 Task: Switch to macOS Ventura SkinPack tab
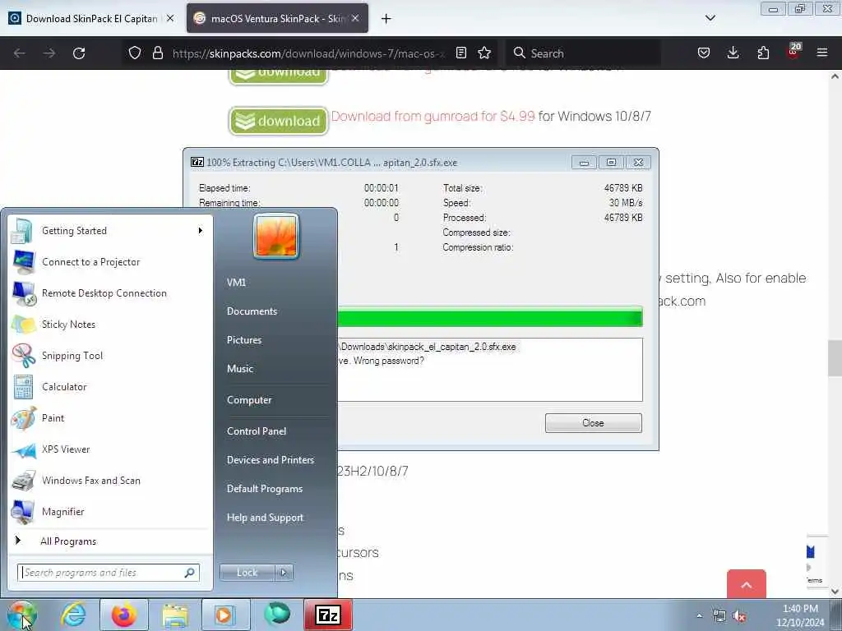(277, 19)
